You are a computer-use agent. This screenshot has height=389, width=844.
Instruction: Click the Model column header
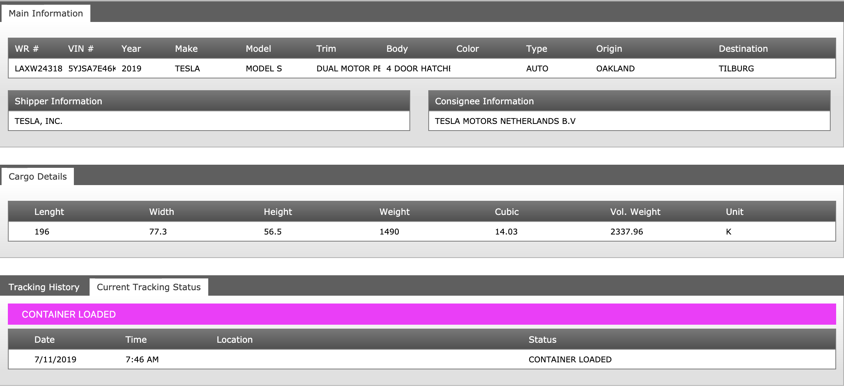[258, 49]
